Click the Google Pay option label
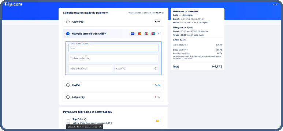Screen dimensions: 283x131 pyautogui.click(x=78, y=97)
